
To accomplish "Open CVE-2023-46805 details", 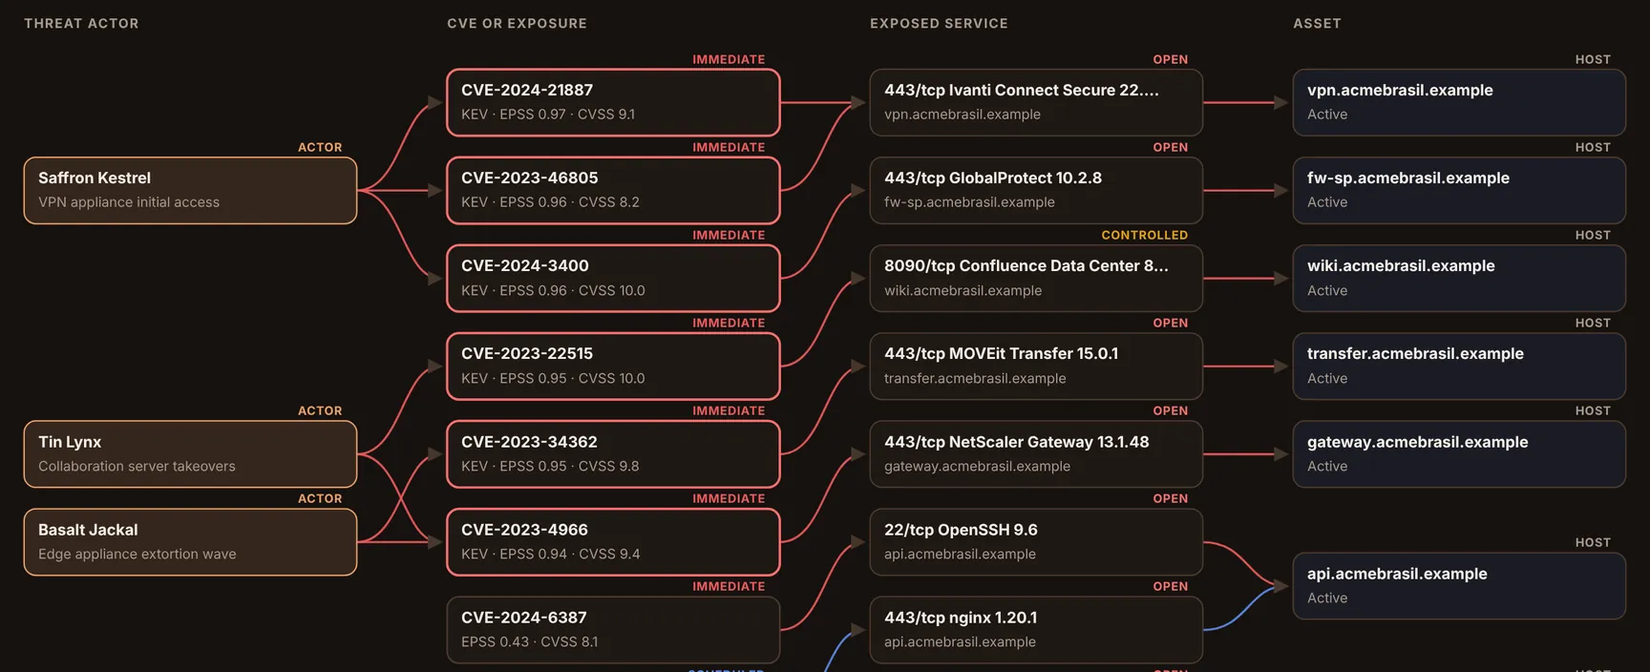I will click(x=613, y=191).
